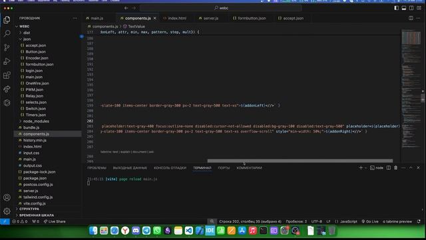Toggle the bottom panel layout button
426x240 pixels.
click(x=404, y=8)
